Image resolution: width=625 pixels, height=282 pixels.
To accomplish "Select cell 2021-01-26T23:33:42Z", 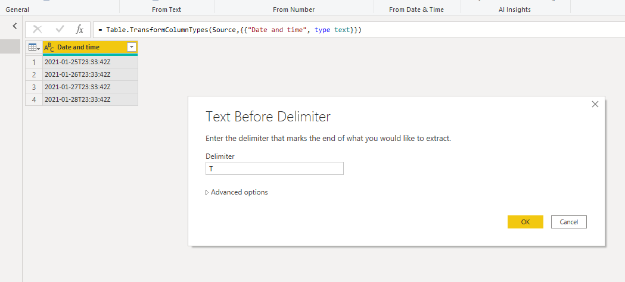I will 90,74.
